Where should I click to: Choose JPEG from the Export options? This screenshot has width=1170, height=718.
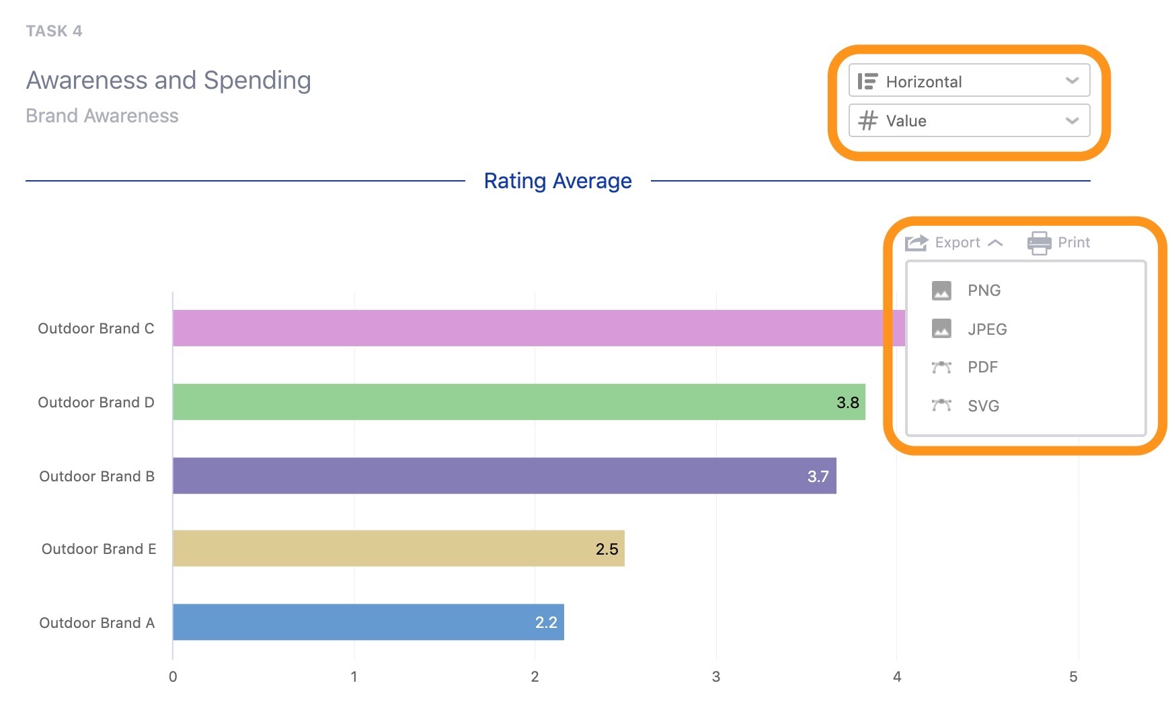(986, 329)
